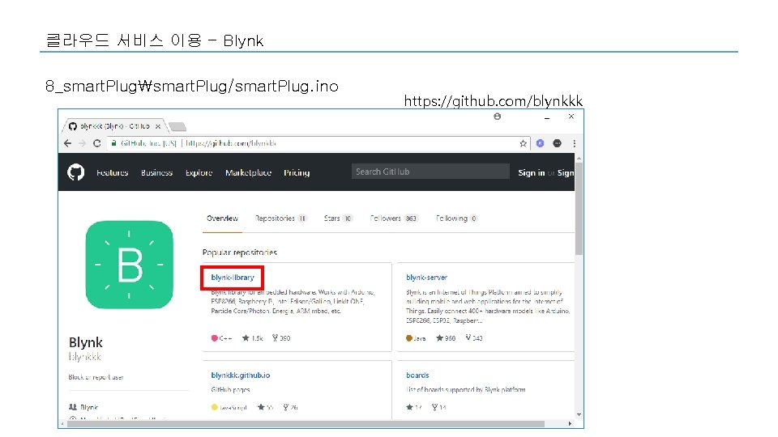Click the dark round extension icon
This screenshot has height=437, width=778.
point(558,143)
